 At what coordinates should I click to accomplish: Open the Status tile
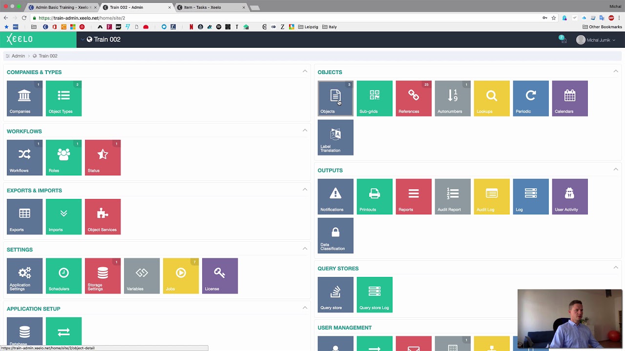click(x=103, y=157)
